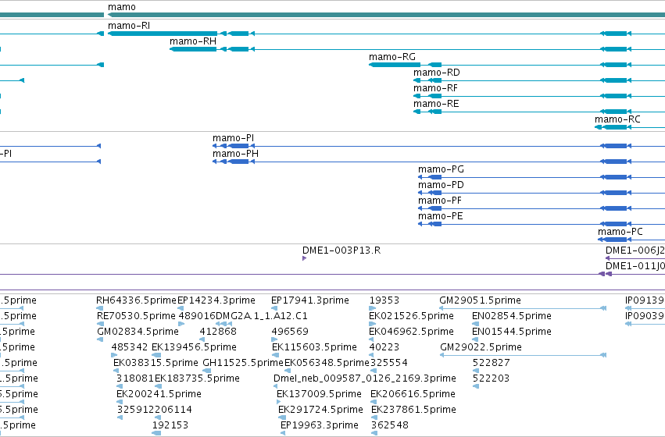Select the mamo-RH transcript label
The height and width of the screenshot is (437, 665).
pos(193,41)
